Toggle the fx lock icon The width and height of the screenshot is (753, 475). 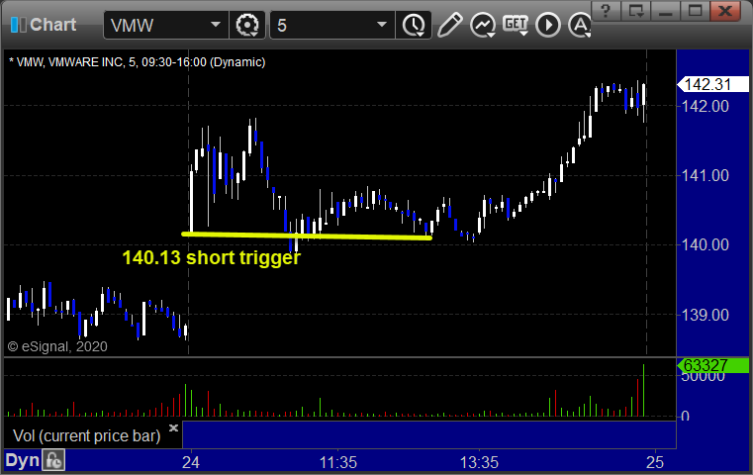[53, 460]
